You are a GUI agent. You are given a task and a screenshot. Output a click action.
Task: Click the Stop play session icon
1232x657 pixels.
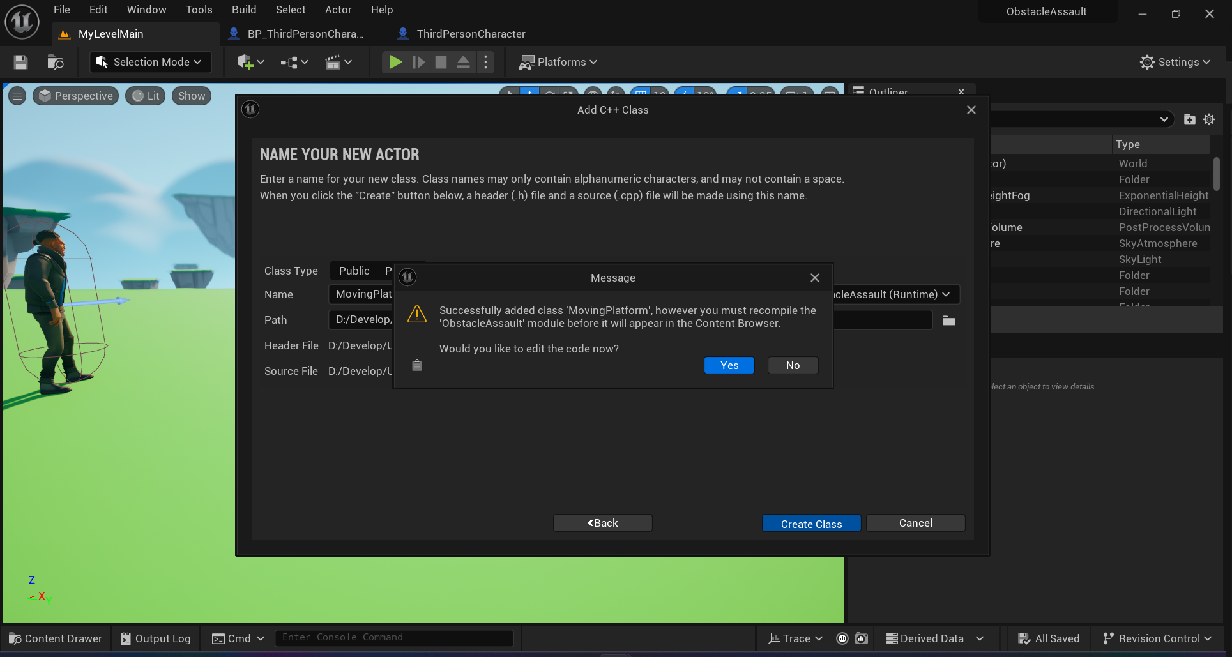tap(441, 62)
